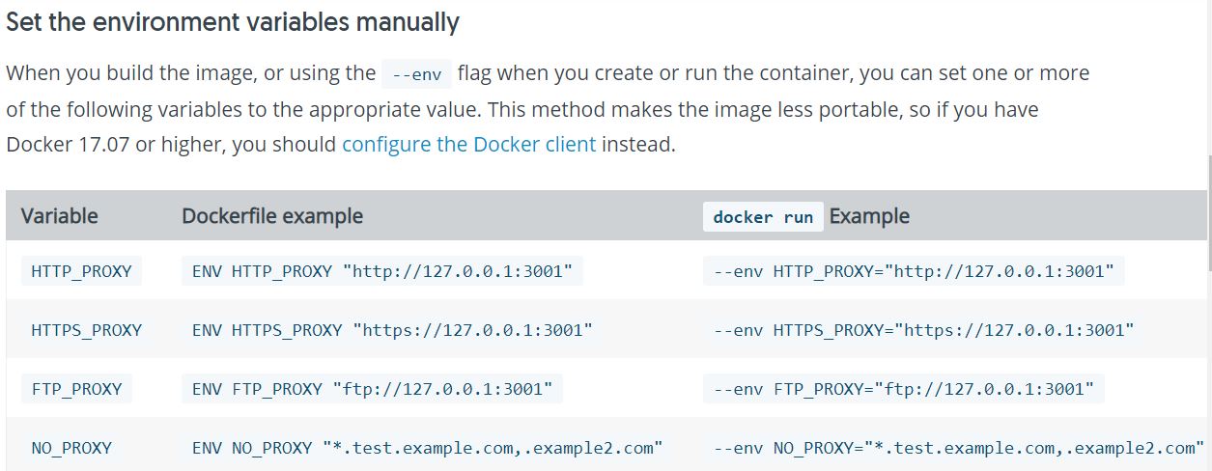The width and height of the screenshot is (1212, 471).
Task: Click the --env HTTP_PROXY= docker run snippet
Action: [x=914, y=271]
